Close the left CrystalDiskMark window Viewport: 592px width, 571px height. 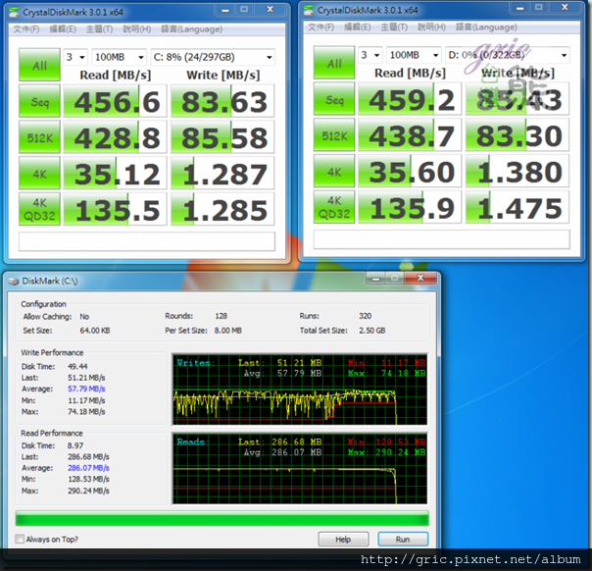click(x=270, y=10)
